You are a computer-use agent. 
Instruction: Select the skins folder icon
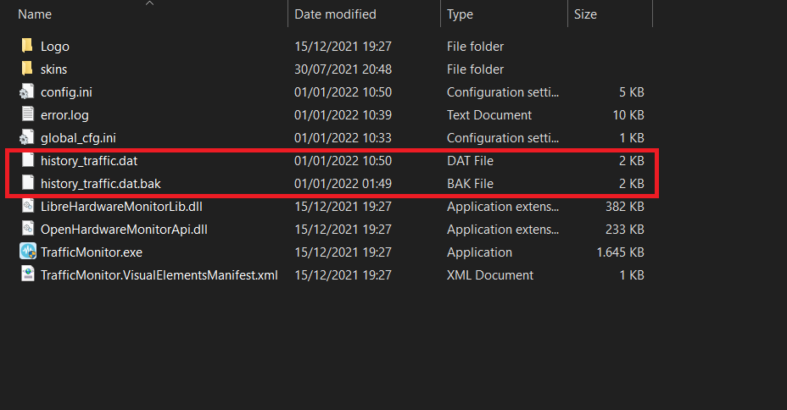(x=28, y=69)
